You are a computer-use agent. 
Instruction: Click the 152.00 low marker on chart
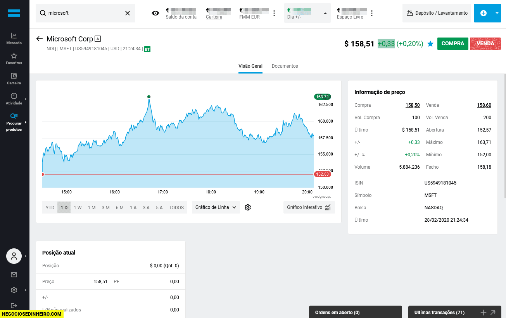[323, 174]
